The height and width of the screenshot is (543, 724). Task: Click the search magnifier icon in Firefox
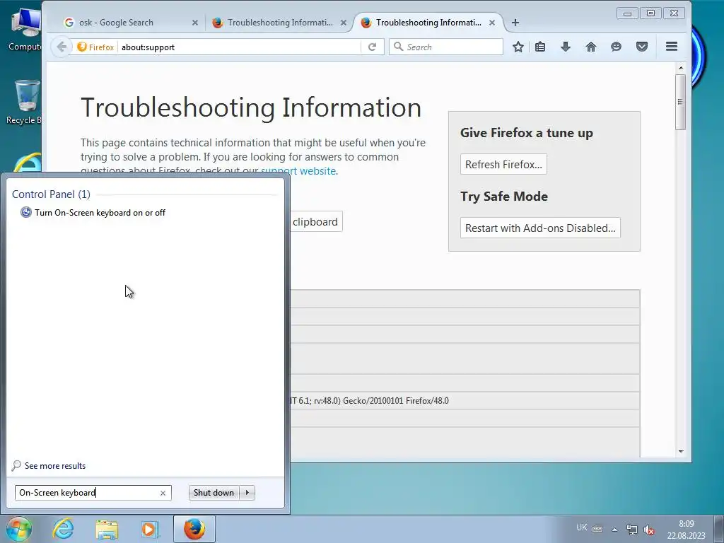[x=398, y=47]
